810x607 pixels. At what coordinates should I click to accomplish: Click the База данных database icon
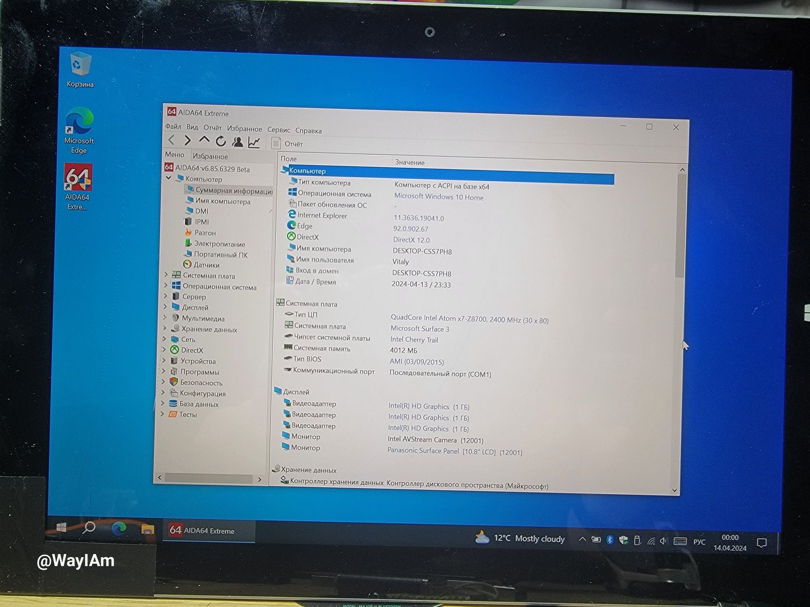point(173,403)
